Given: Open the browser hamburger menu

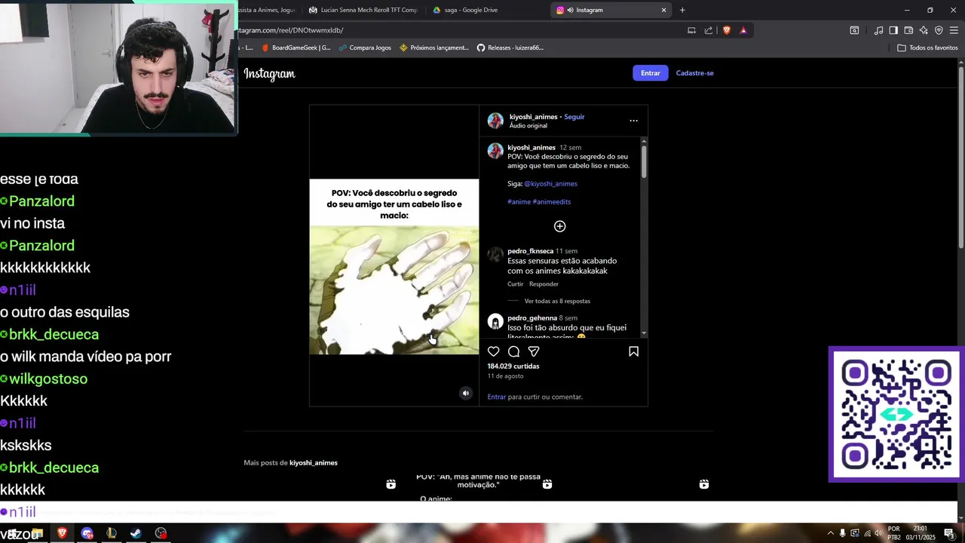Looking at the screenshot, I should [954, 30].
